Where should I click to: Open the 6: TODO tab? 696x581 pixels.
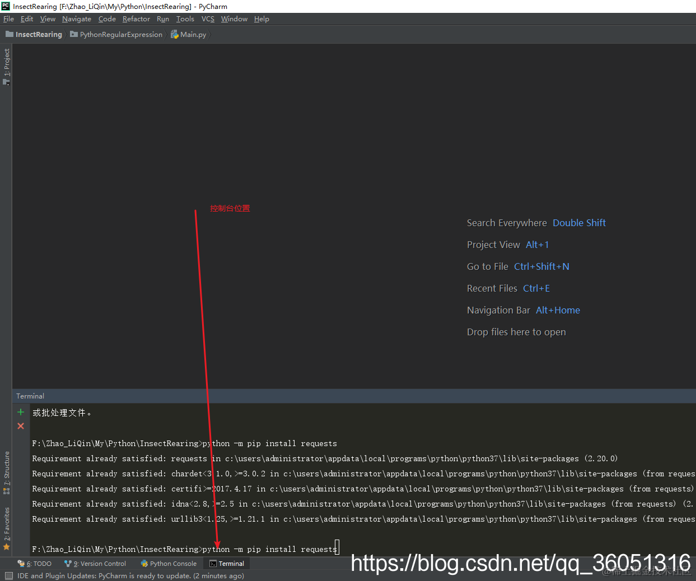(35, 564)
